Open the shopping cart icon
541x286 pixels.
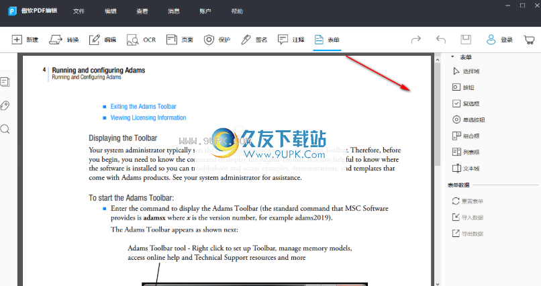[x=529, y=40]
